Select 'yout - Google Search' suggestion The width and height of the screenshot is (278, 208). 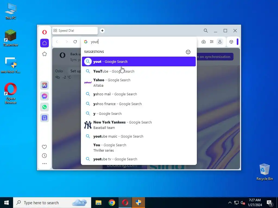[x=139, y=61]
